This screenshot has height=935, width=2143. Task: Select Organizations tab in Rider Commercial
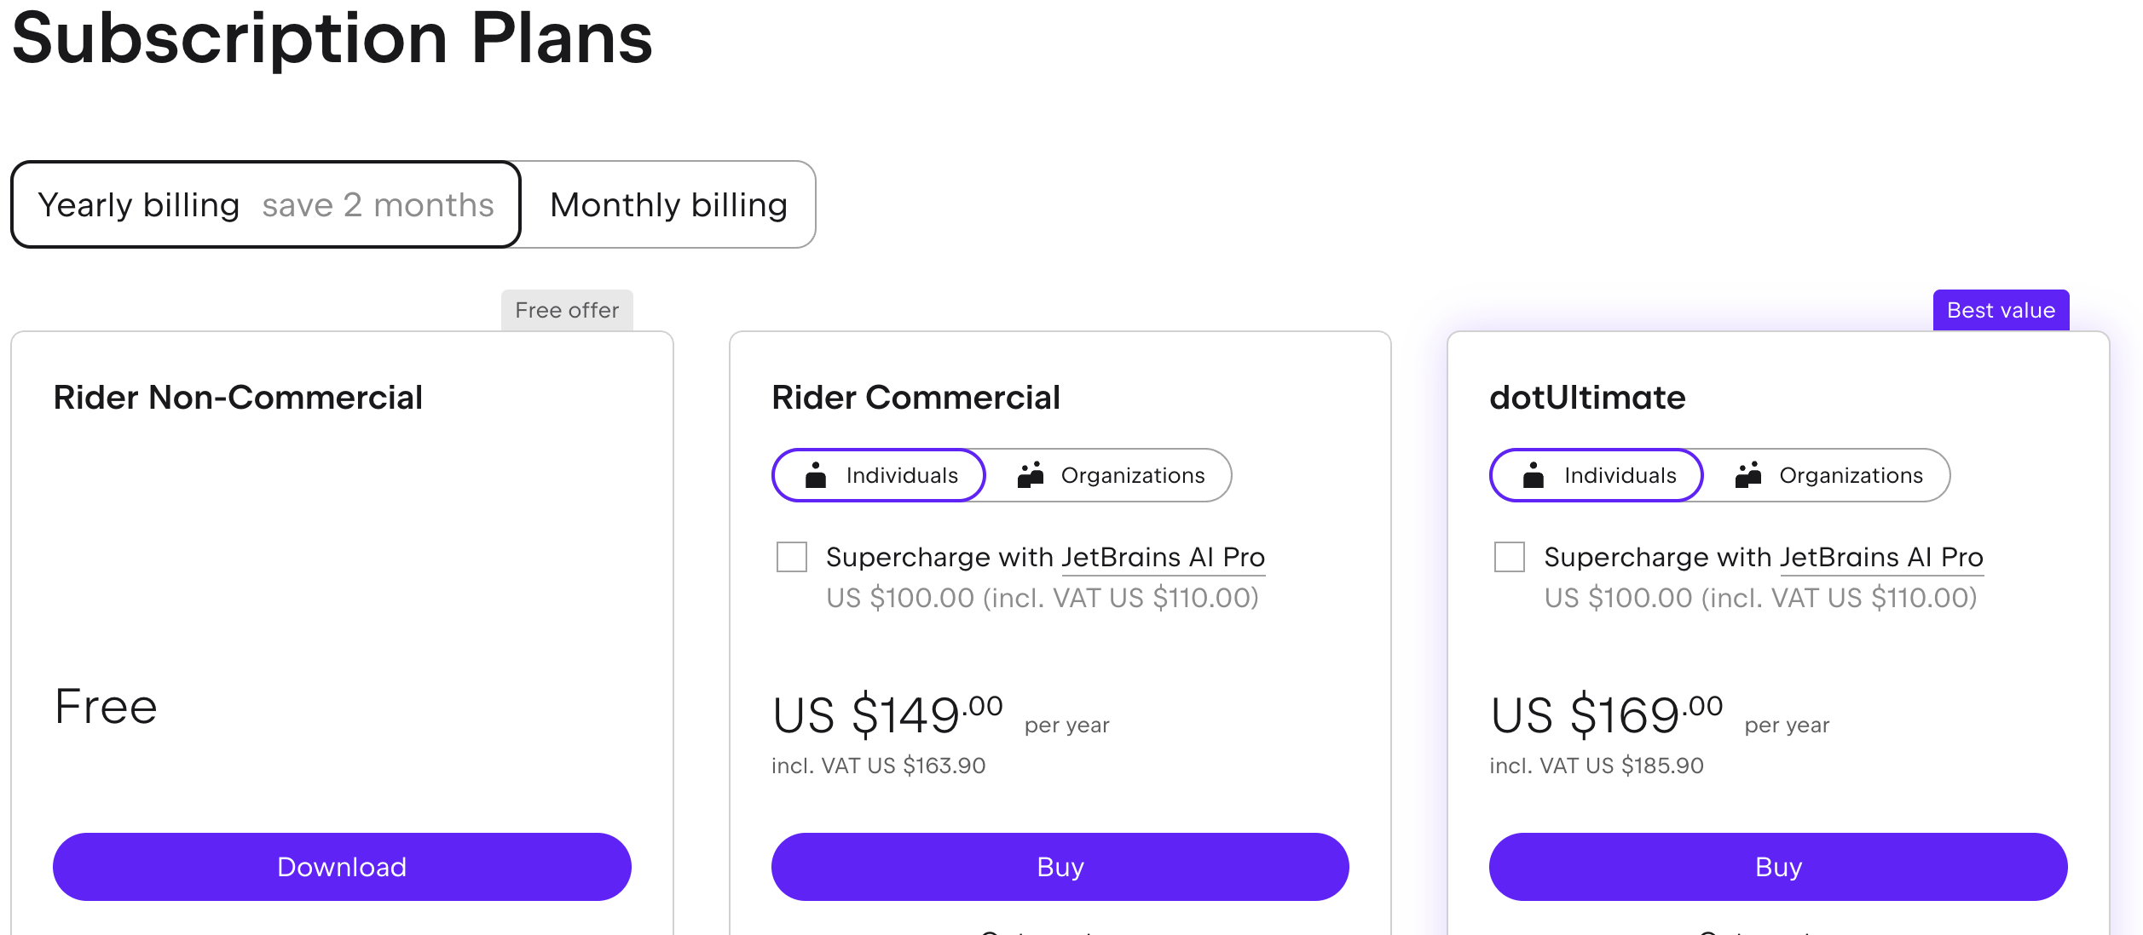click(1111, 475)
